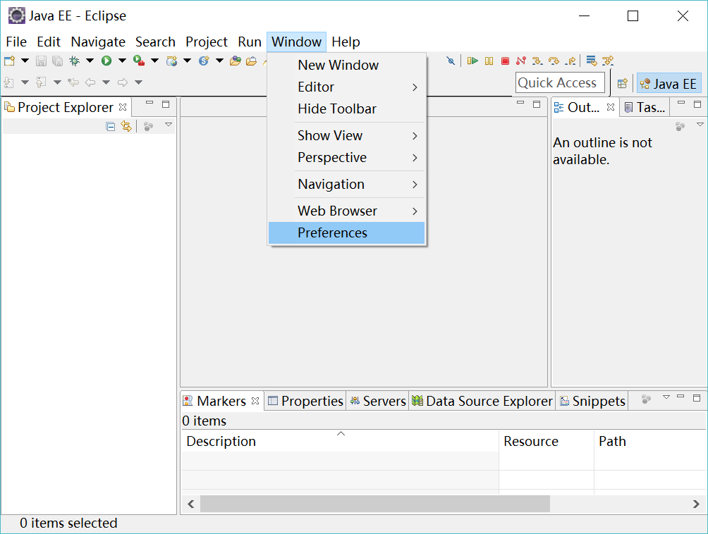Open the File menu

coord(16,42)
